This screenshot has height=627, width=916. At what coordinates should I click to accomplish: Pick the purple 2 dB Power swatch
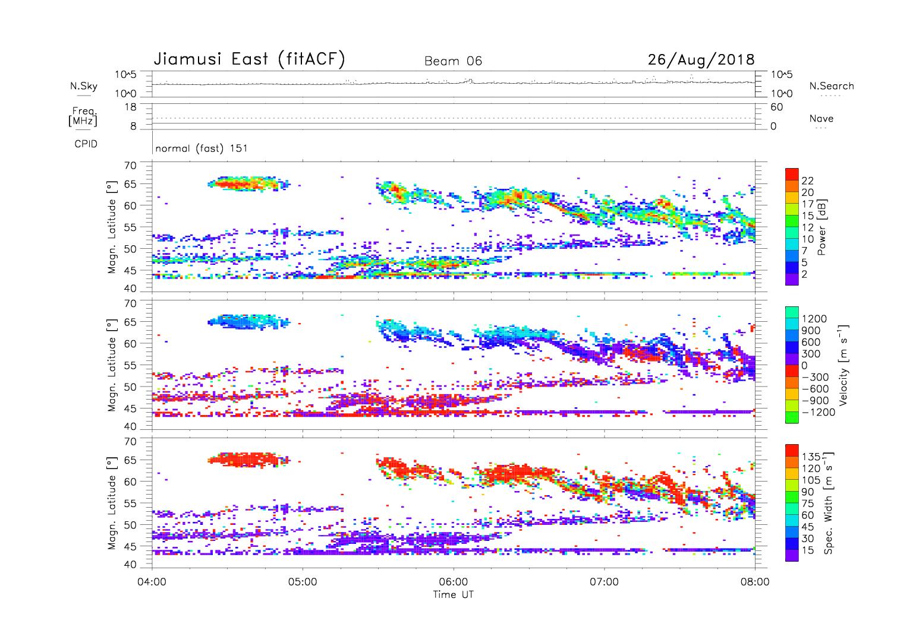791,280
